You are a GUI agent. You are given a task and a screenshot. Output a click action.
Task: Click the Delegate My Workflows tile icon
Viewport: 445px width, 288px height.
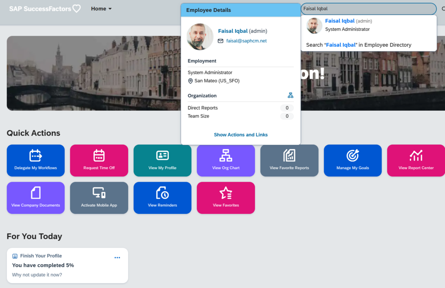point(35,155)
